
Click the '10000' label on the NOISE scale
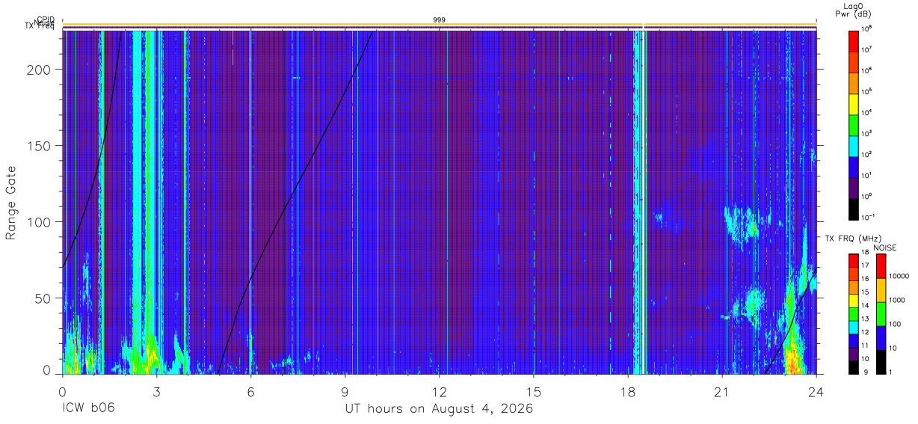click(x=901, y=276)
